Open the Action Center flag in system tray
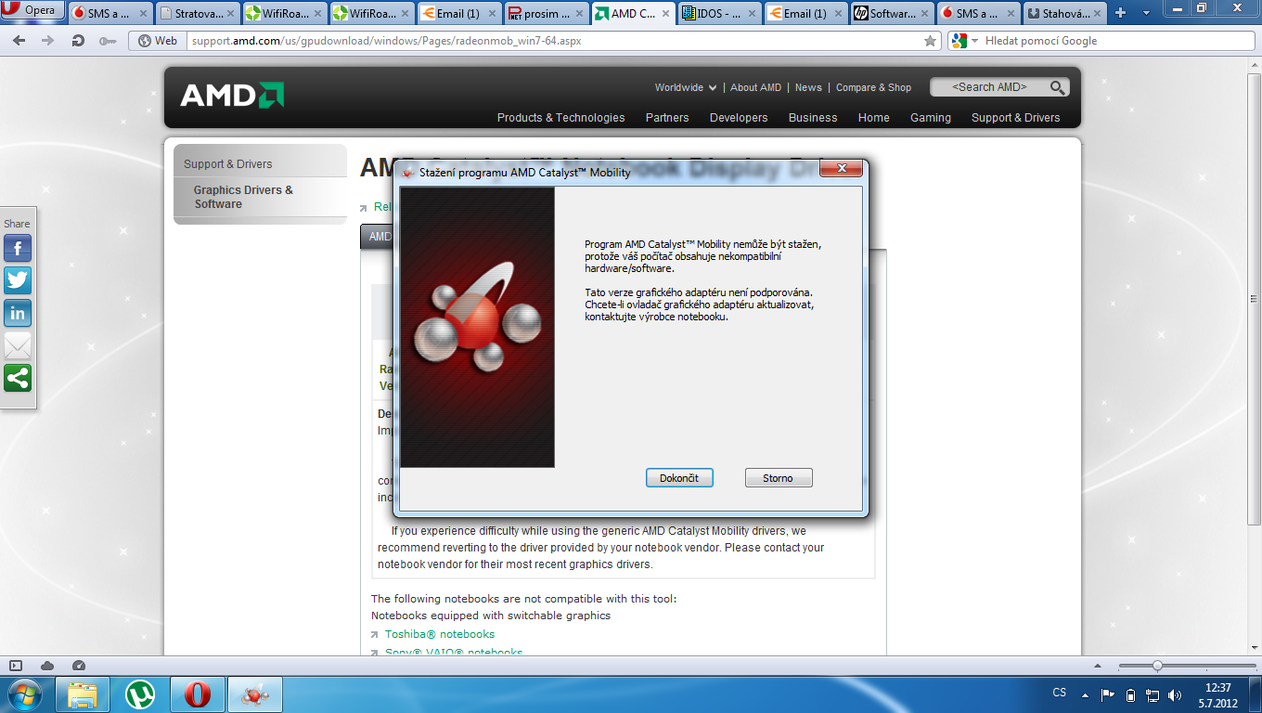Screen dimensions: 1262x713 pos(1107,694)
